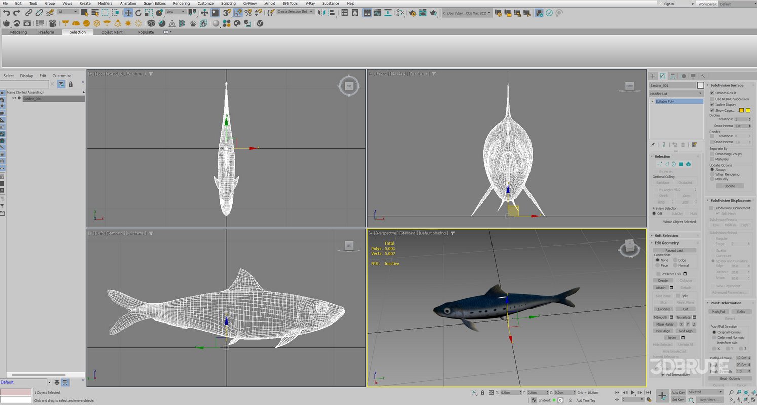Select the Select and Move tool
757x405 pixels.
128,12
